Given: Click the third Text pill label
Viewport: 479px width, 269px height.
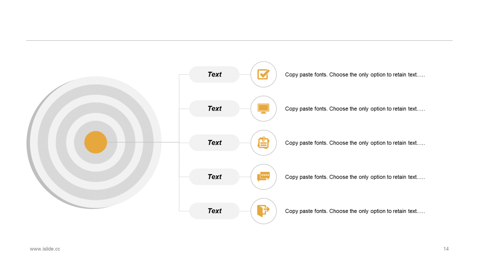Looking at the screenshot, I should [214, 143].
